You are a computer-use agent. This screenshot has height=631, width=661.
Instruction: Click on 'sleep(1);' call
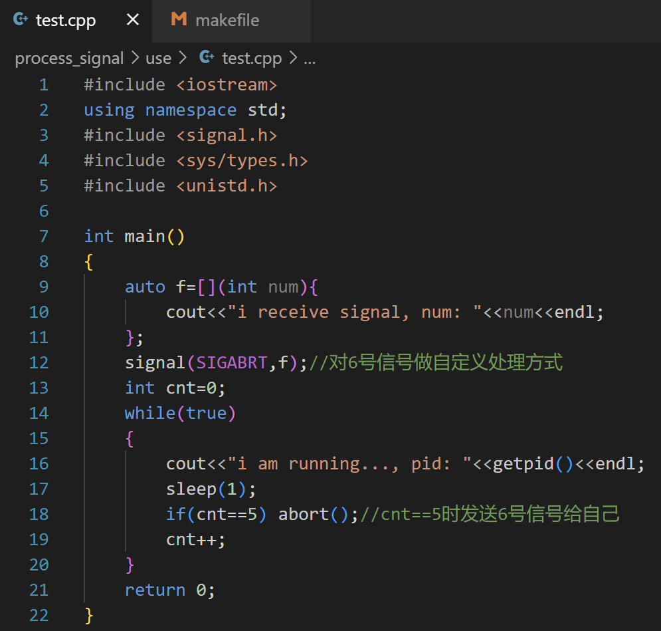211,489
